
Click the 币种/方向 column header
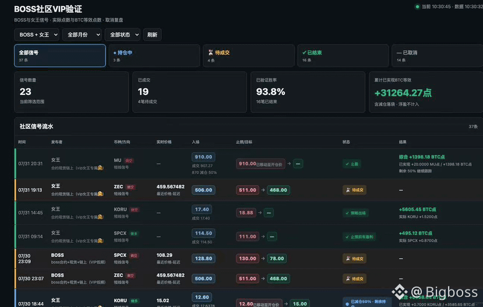[x=122, y=142]
